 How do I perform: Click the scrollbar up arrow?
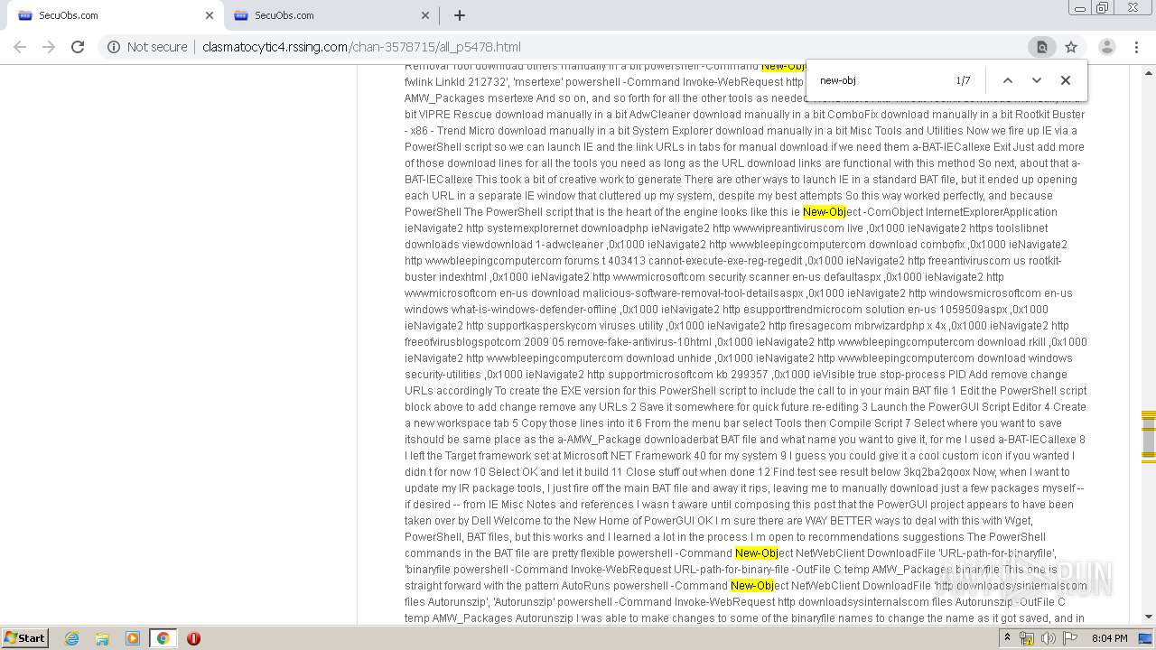point(1149,72)
